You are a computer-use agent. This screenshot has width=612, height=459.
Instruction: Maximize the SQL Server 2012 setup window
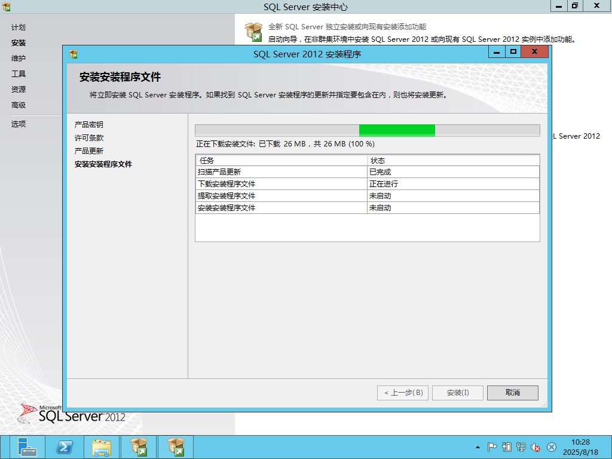[x=513, y=52]
